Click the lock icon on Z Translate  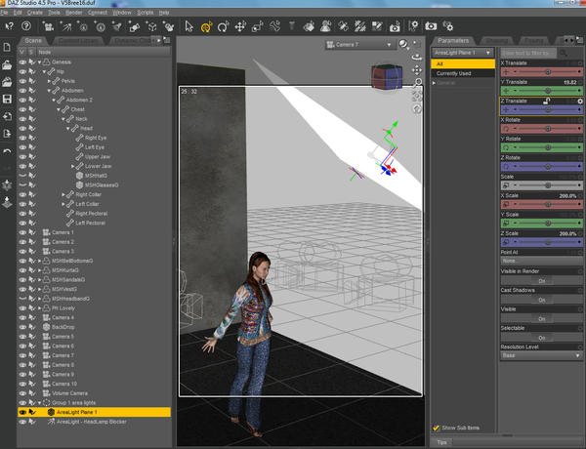(x=547, y=101)
